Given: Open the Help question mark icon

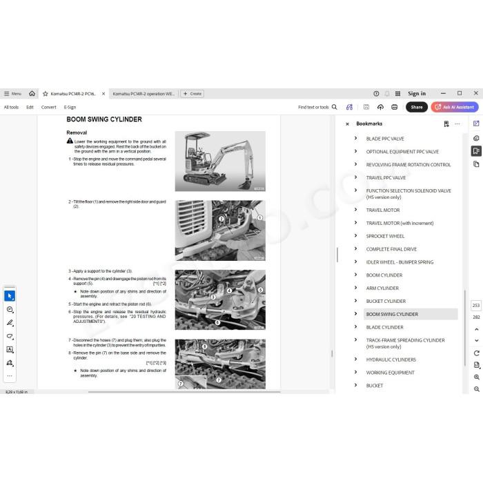Looking at the screenshot, I should (x=376, y=94).
